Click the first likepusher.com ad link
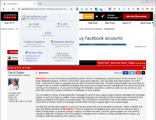 click(84, 44)
